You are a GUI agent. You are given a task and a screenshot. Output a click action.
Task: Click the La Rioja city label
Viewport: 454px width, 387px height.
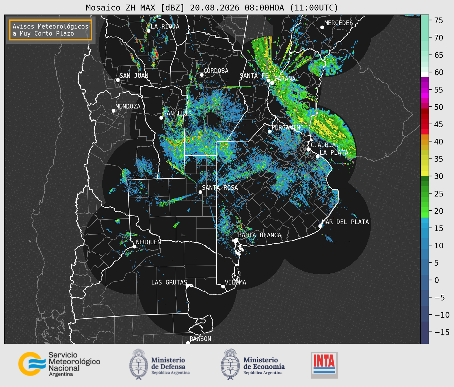coord(165,26)
